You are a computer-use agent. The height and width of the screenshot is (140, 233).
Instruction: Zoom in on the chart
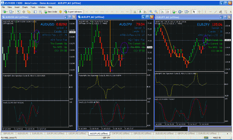click(151, 12)
